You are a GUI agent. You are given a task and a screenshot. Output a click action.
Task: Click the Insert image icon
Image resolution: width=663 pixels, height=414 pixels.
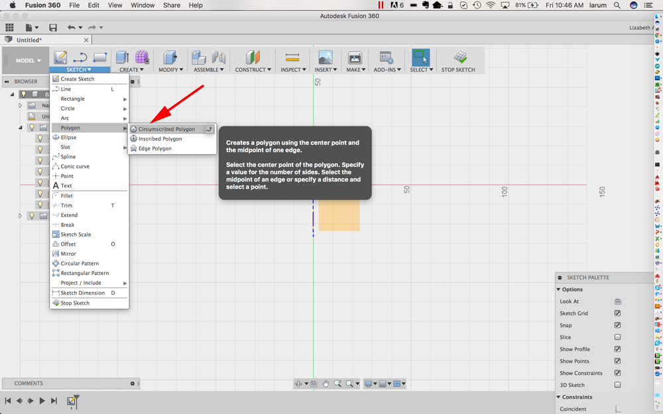[325, 58]
